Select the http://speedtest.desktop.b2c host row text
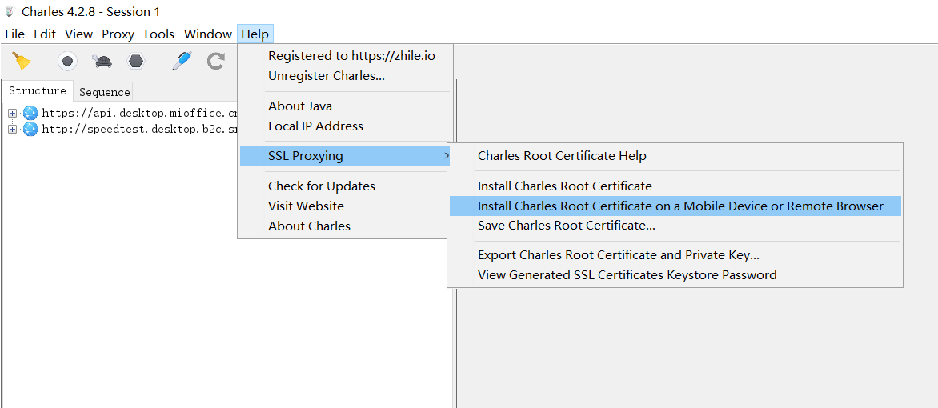The height and width of the screenshot is (408, 938). (139, 129)
